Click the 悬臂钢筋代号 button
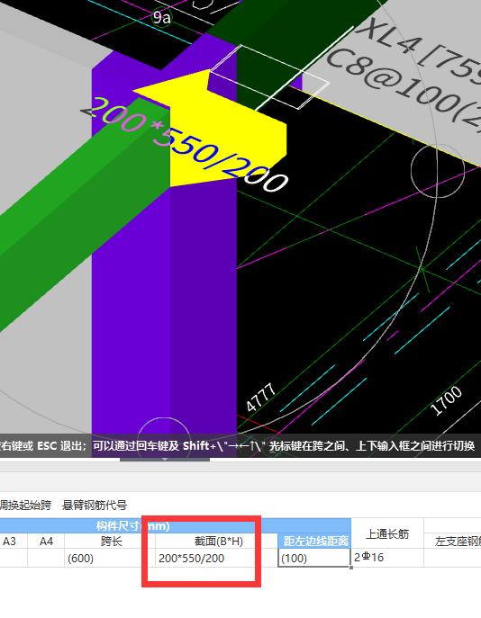 click(95, 505)
